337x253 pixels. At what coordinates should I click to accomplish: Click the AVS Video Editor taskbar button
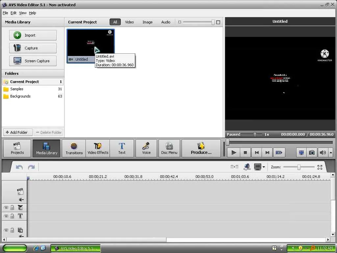pos(76,248)
